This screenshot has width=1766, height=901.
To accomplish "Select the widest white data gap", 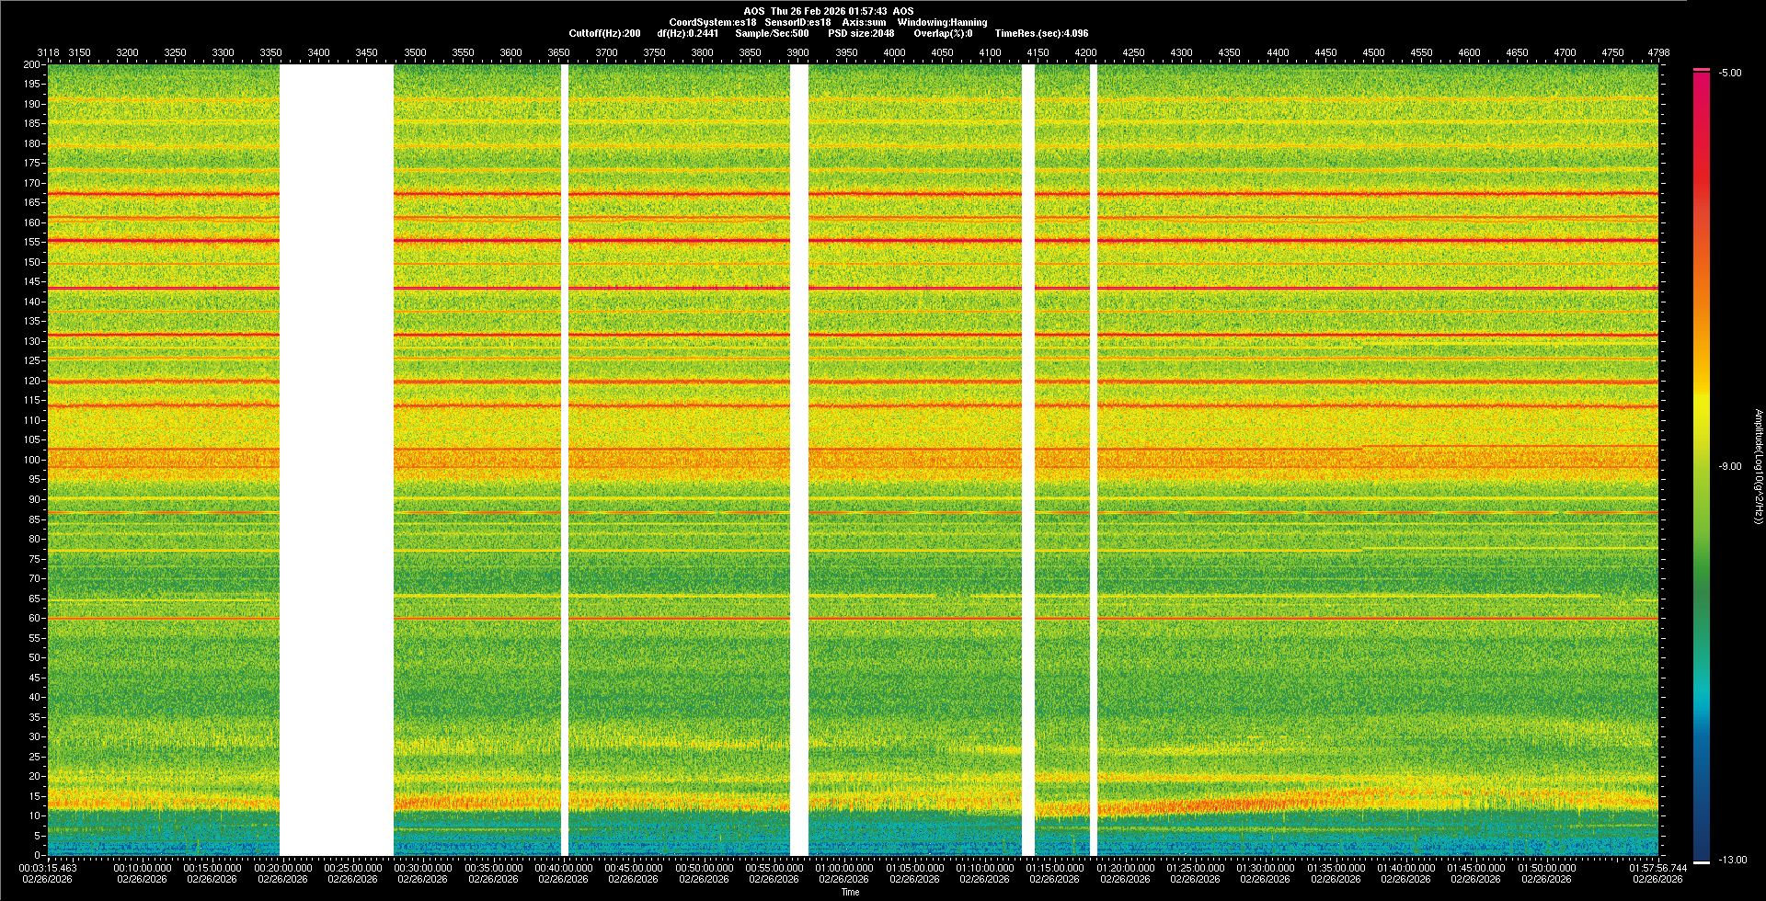I will [x=337, y=460].
